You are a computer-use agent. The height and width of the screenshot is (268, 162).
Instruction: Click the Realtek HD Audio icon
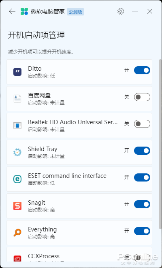point(17,125)
